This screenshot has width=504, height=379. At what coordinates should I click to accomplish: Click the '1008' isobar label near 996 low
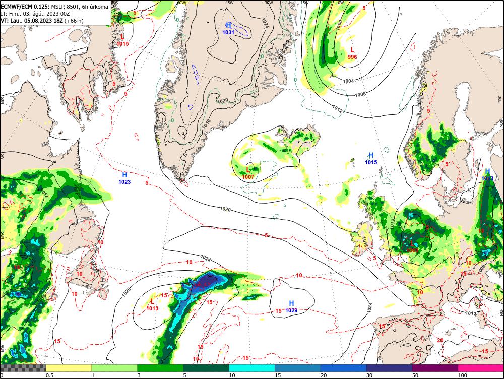click(361, 95)
